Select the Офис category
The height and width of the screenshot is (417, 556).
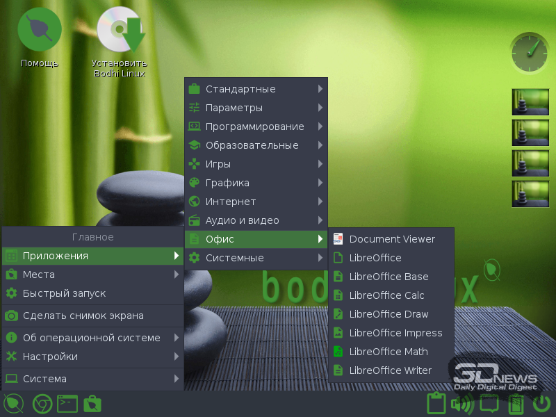point(256,239)
